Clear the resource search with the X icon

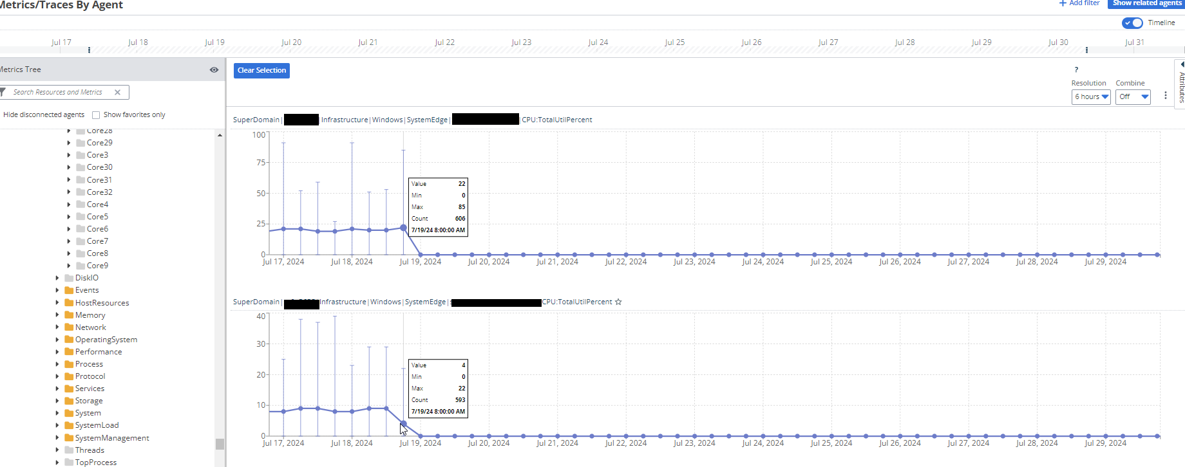pos(117,92)
